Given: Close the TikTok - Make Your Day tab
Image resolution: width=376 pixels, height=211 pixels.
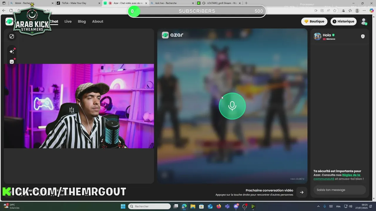Looking at the screenshot, I should 99,3.
